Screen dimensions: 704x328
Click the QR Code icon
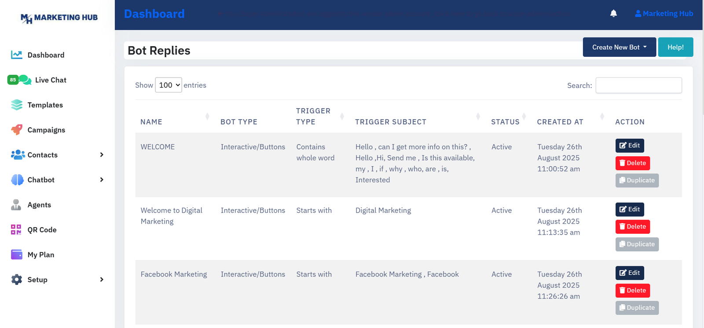coord(16,230)
